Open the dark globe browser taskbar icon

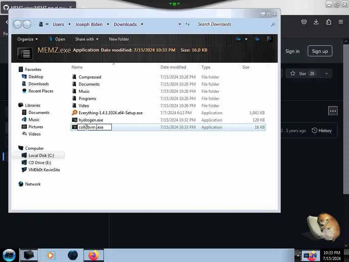73,255
